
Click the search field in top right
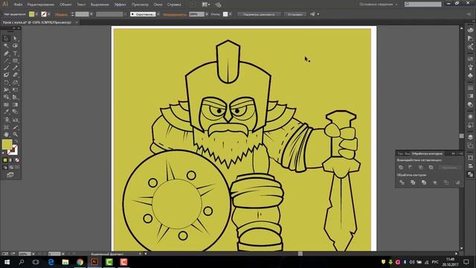pos(423,4)
